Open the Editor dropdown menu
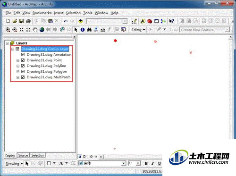The height and width of the screenshot is (176, 236). click(x=138, y=30)
